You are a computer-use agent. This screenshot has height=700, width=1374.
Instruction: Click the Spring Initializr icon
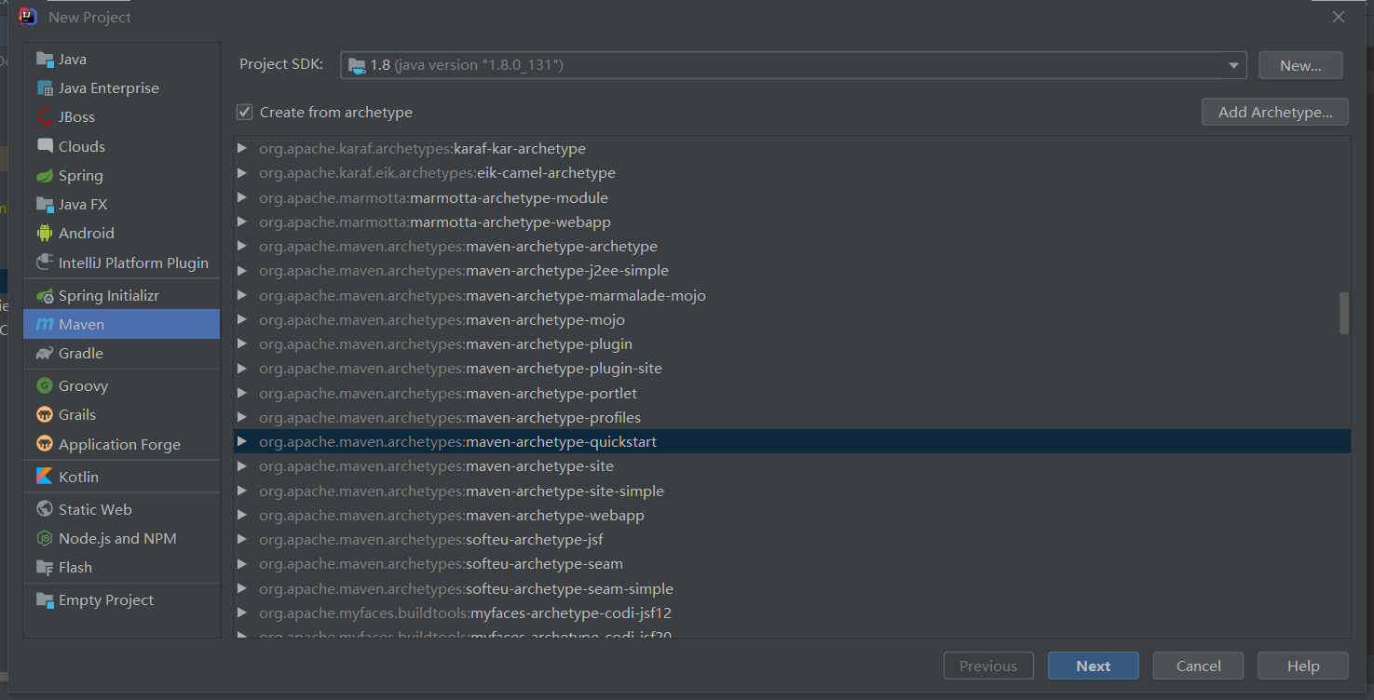[44, 296]
